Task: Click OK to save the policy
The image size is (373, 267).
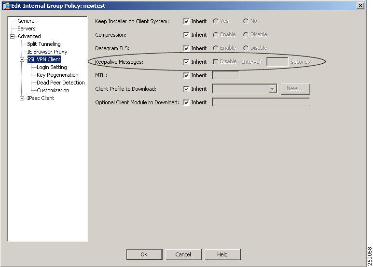Action: click(144, 254)
